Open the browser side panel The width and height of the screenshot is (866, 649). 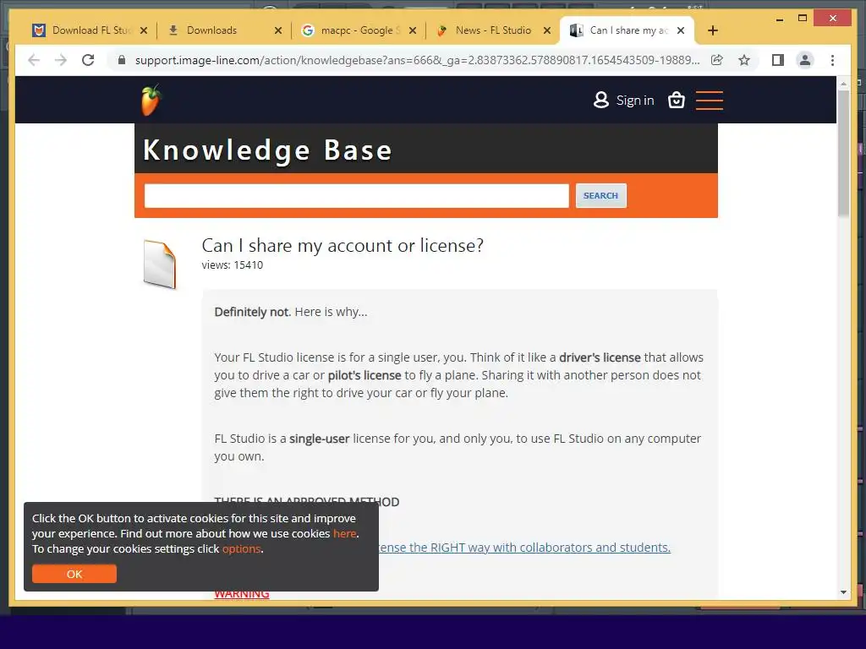778,60
